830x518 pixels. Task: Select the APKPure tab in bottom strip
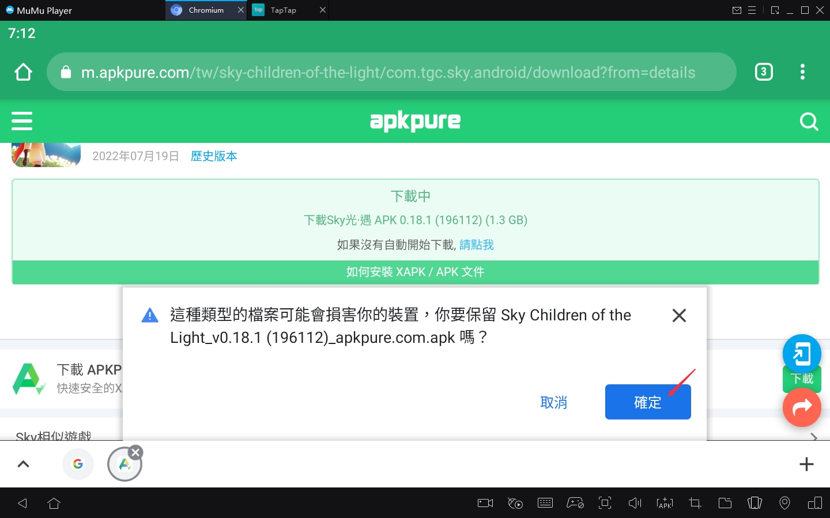tap(124, 464)
